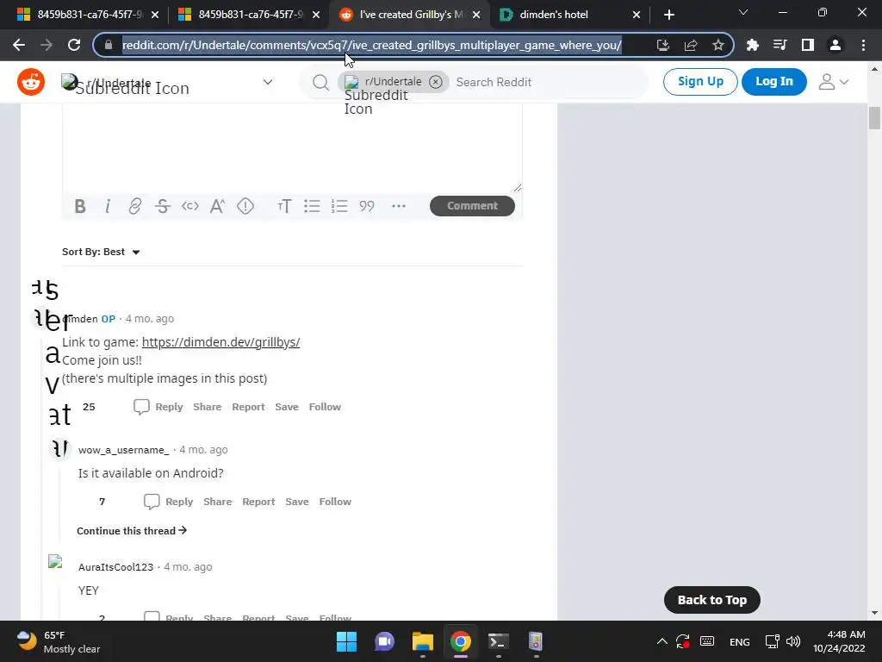
Task: Show hidden system tray icons
Action: [662, 641]
